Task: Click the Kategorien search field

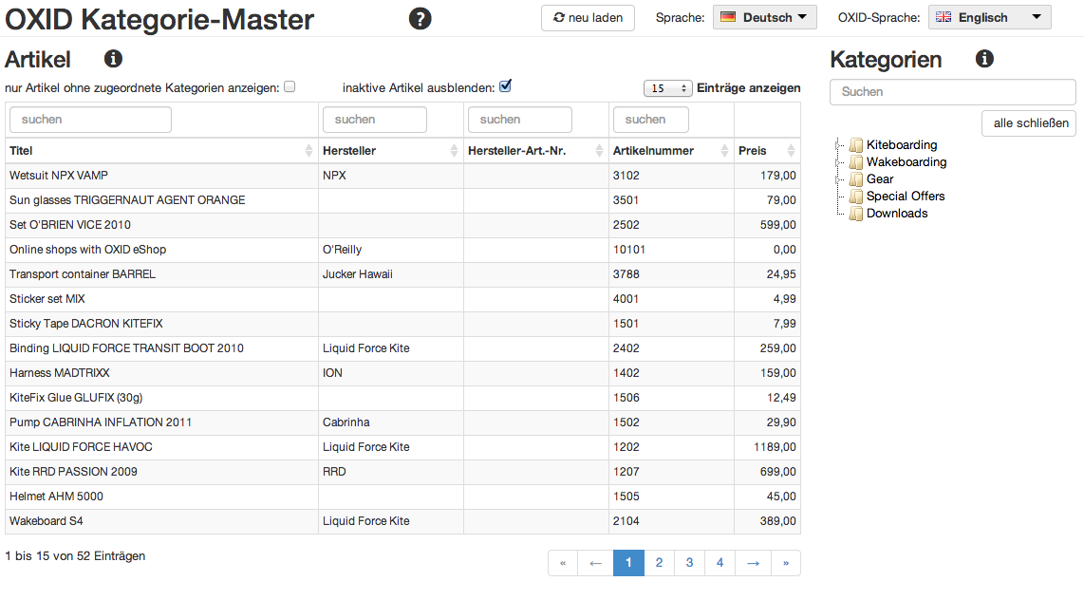Action: 952,92
